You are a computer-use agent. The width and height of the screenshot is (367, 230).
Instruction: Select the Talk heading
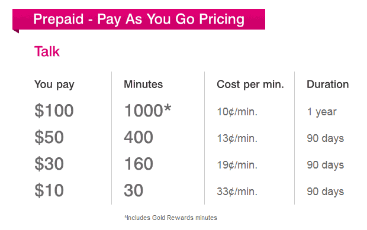coord(47,51)
